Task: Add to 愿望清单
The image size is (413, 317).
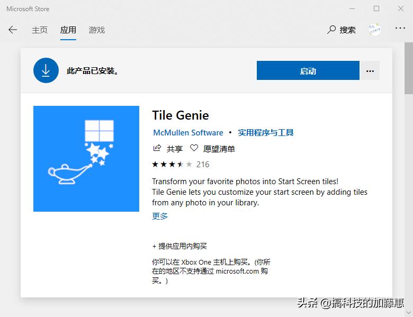Action: pos(219,149)
